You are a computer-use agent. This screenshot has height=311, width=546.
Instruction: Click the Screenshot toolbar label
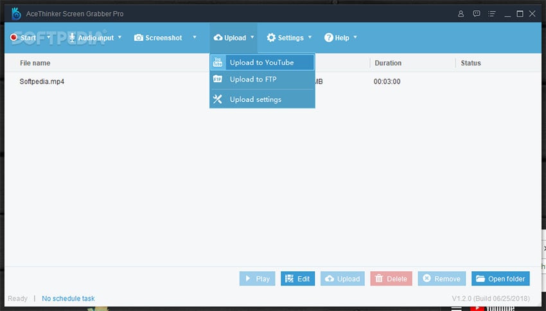point(164,38)
